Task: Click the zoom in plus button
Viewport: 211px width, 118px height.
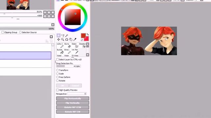Action: point(49,12)
